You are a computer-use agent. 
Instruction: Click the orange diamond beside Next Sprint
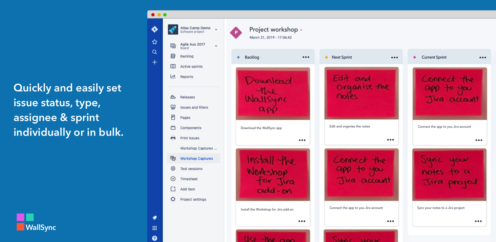326,57
